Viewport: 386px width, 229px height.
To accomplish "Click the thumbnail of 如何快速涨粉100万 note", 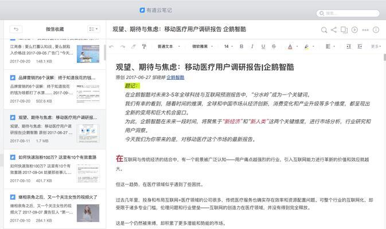I will tap(88, 173).
